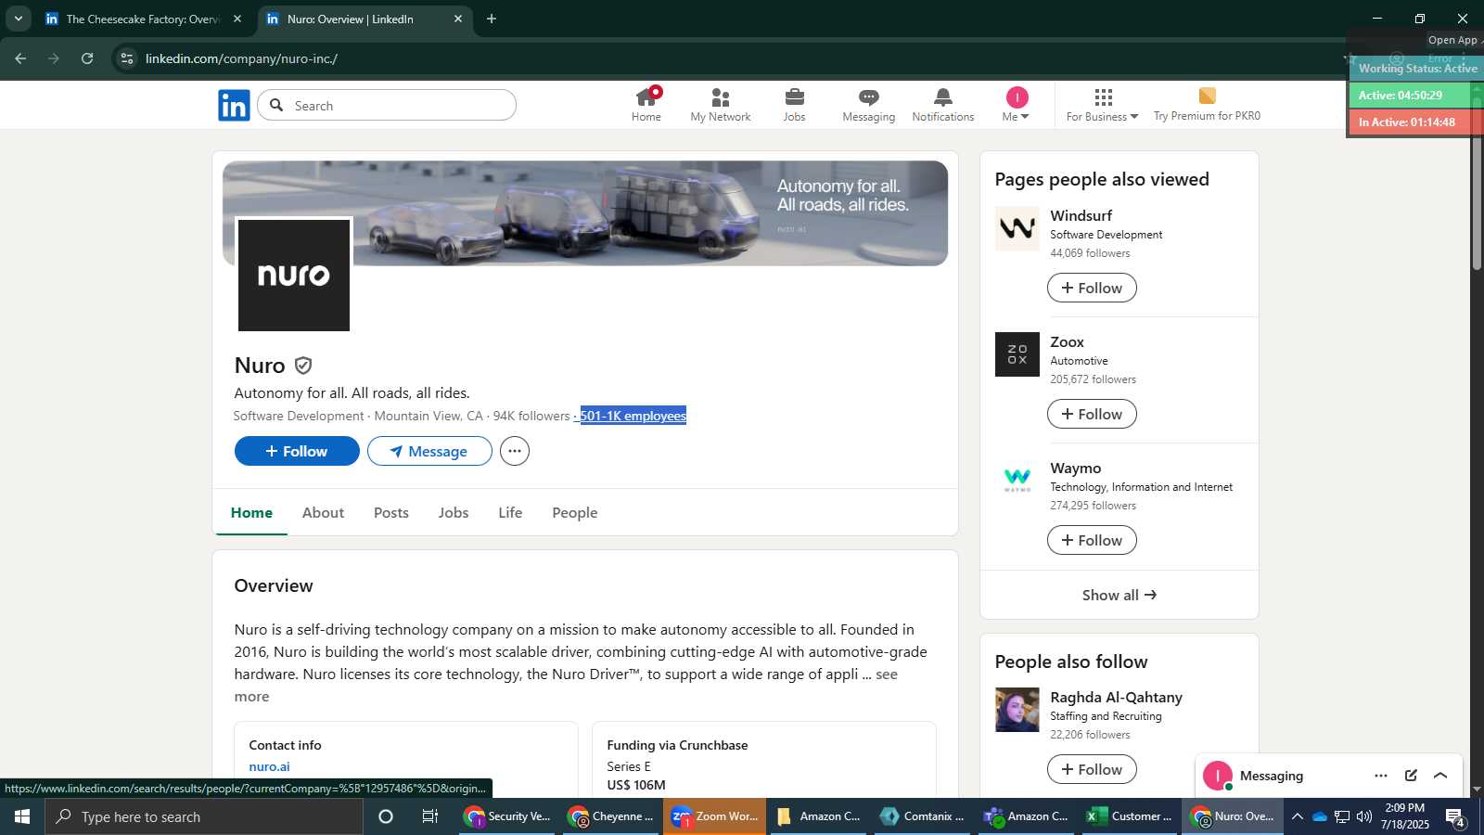Viewport: 1484px width, 835px height.
Task: Open Task View on taskbar
Action: click(x=430, y=816)
